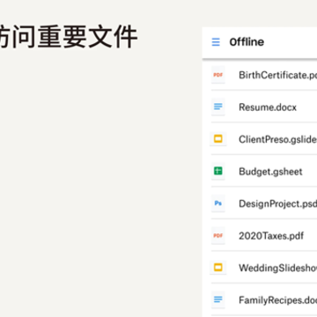
Task: Open Budget.gsheet file name
Action: tap(270, 172)
